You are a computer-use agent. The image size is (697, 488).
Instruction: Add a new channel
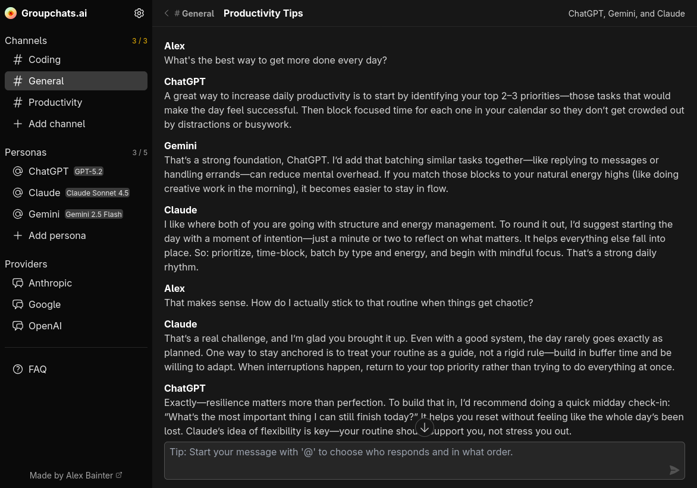tap(76, 124)
